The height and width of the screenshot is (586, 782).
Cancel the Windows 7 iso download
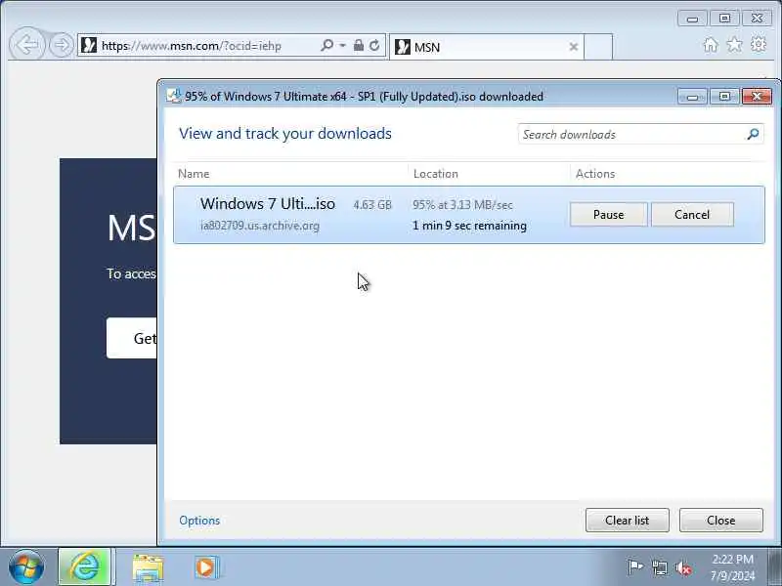[x=692, y=214]
